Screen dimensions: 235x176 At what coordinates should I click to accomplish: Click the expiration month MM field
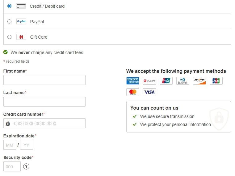point(10,145)
